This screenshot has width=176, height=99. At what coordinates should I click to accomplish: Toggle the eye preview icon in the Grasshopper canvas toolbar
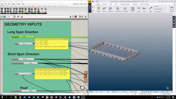click(18, 17)
